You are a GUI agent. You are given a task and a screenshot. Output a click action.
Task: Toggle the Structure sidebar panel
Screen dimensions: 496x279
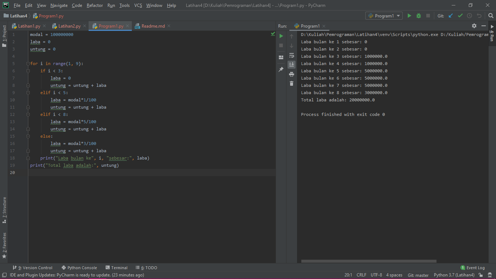[x=4, y=207]
